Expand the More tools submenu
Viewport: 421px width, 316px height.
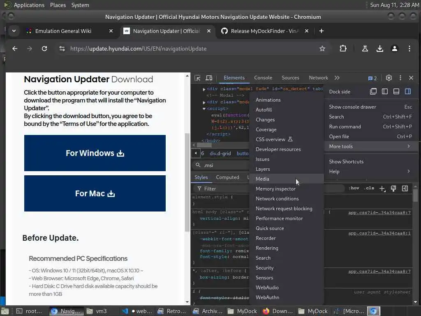point(371,146)
